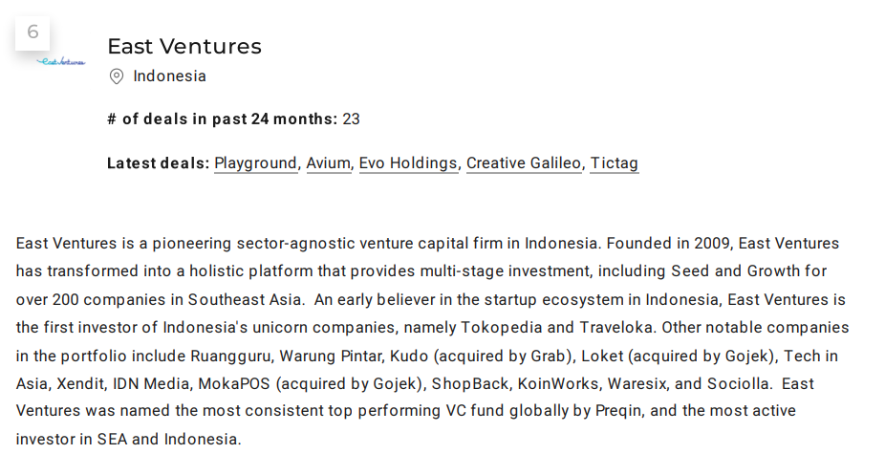The image size is (885, 454).
Task: Visit the Creative Galileo deal link
Action: [x=524, y=163]
